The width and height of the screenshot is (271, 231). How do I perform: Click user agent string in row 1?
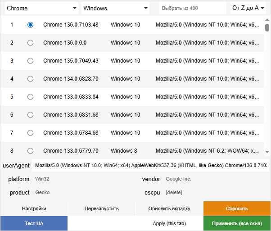tap(208, 25)
